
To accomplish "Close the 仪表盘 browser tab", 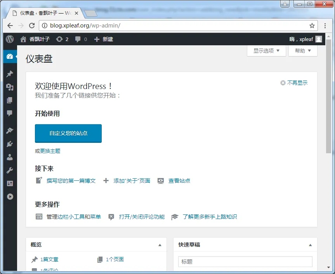I will (76, 13).
